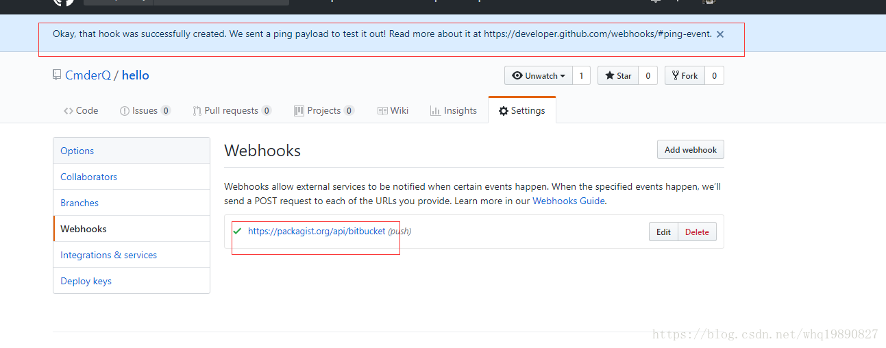The height and width of the screenshot is (348, 886).
Task: Select the Settings tab
Action: [522, 110]
